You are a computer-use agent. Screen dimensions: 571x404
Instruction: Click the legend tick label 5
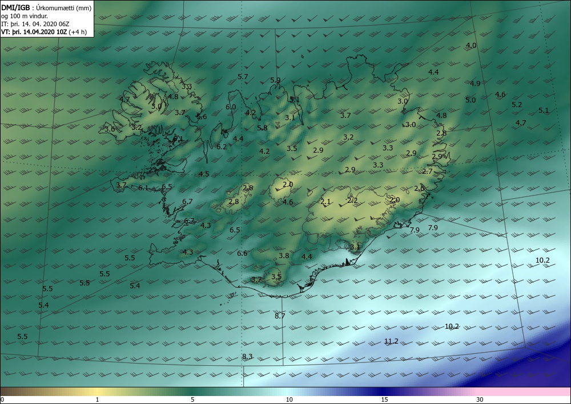coord(192,399)
